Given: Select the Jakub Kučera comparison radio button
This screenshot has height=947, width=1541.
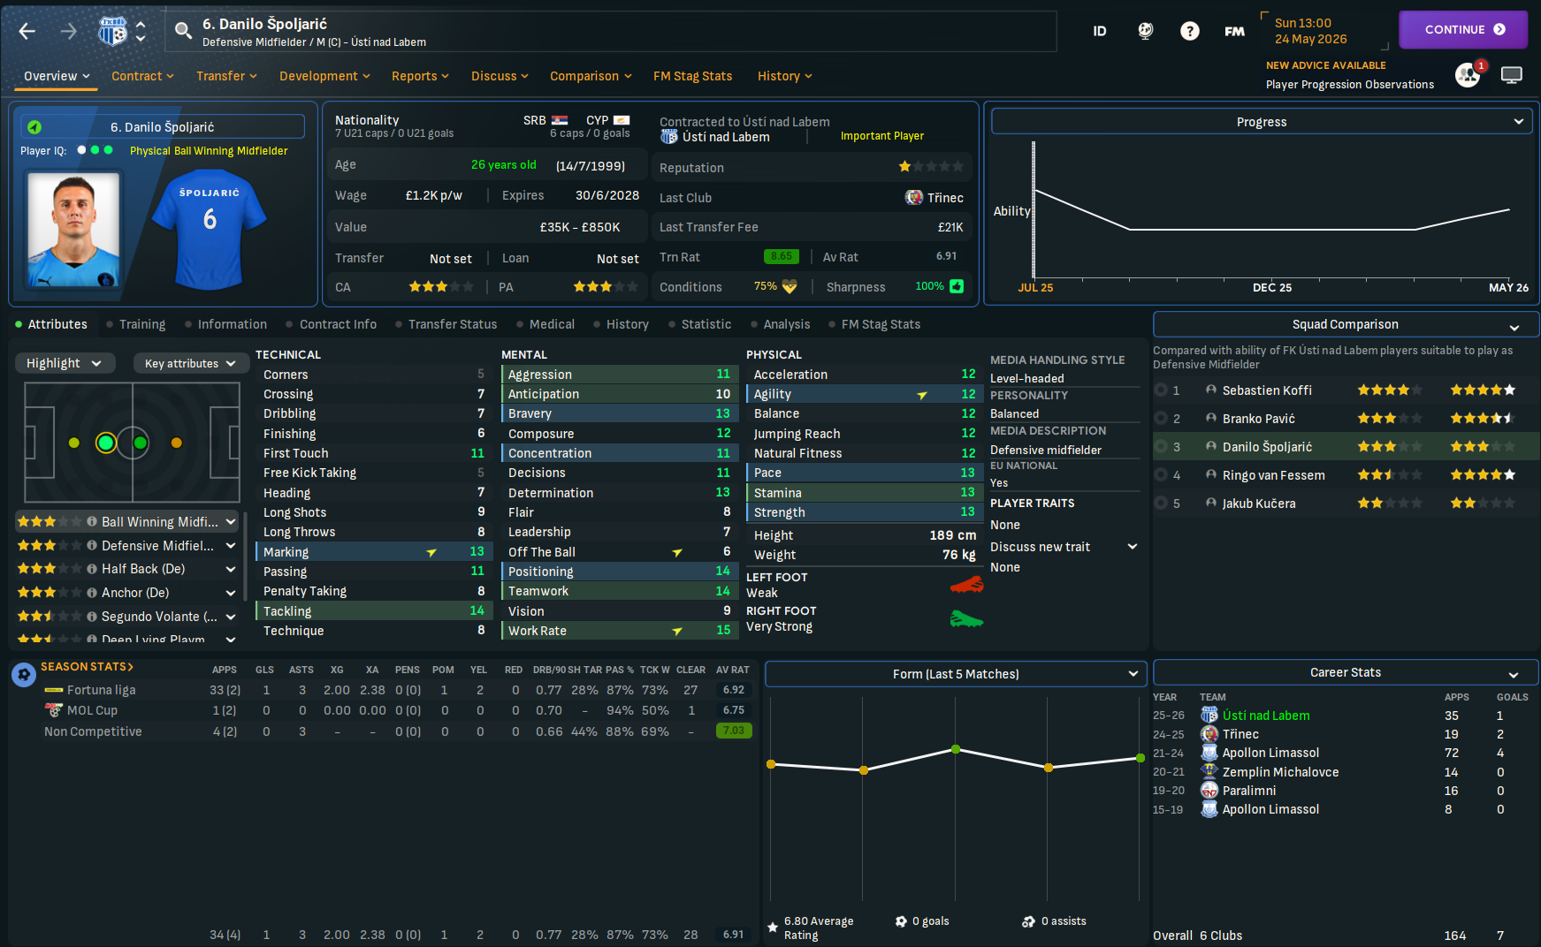Looking at the screenshot, I should [x=1161, y=504].
